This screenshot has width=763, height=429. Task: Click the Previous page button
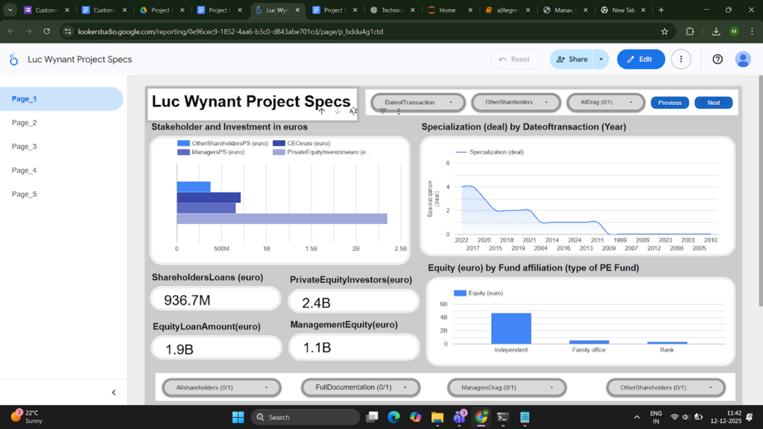(x=669, y=103)
